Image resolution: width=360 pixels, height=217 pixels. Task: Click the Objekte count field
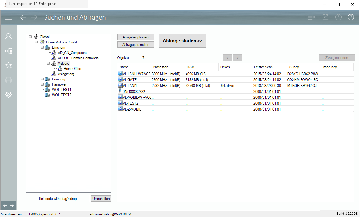coord(168,58)
